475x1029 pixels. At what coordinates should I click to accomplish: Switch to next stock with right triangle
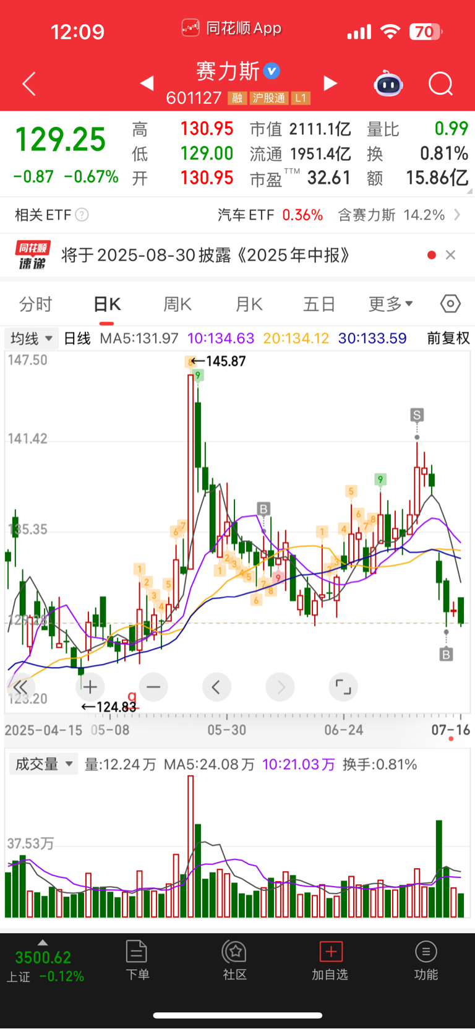[331, 83]
